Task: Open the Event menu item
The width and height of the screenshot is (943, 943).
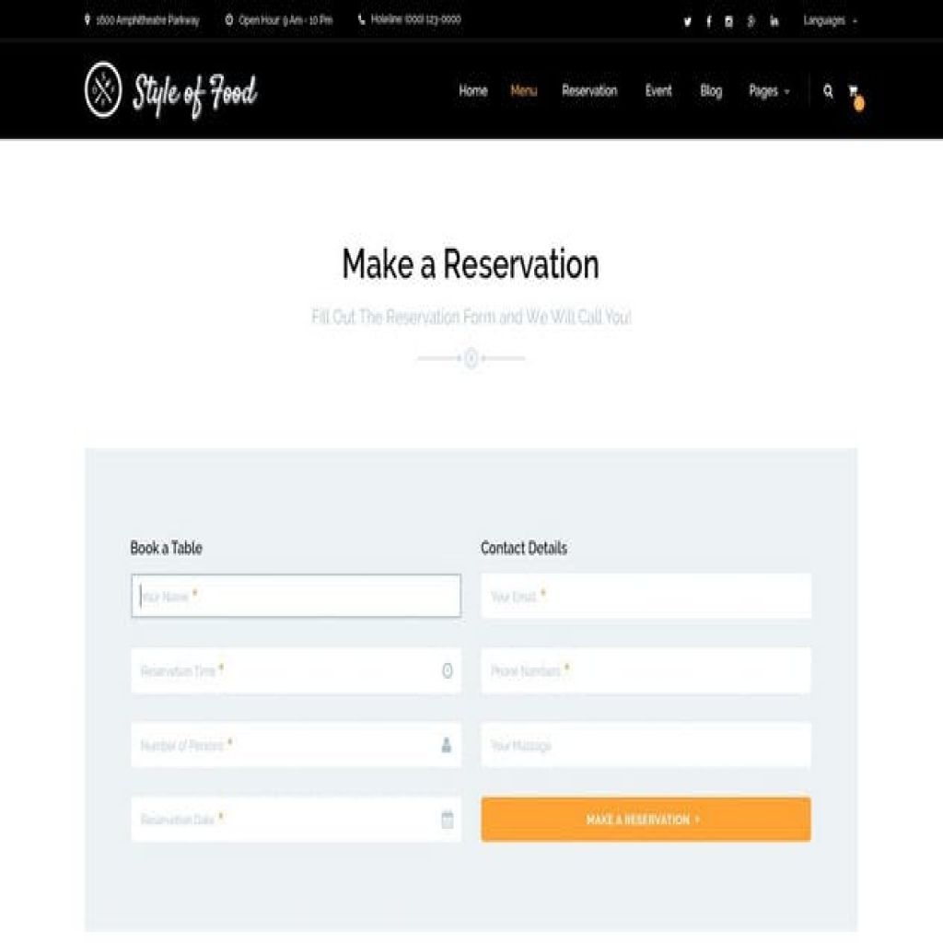Action: click(x=658, y=91)
